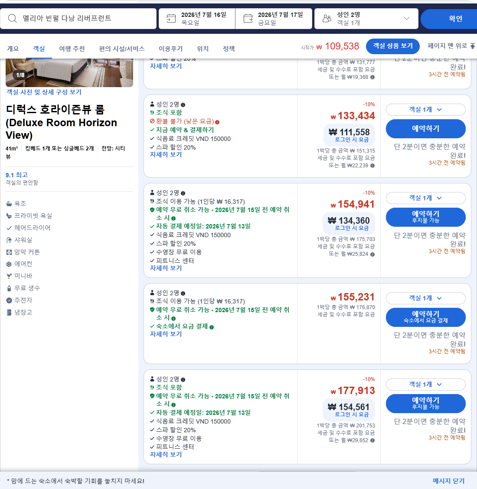Screen dimensions: 477x489
Task: Click the search magnifier icon
Action: (13, 18)
